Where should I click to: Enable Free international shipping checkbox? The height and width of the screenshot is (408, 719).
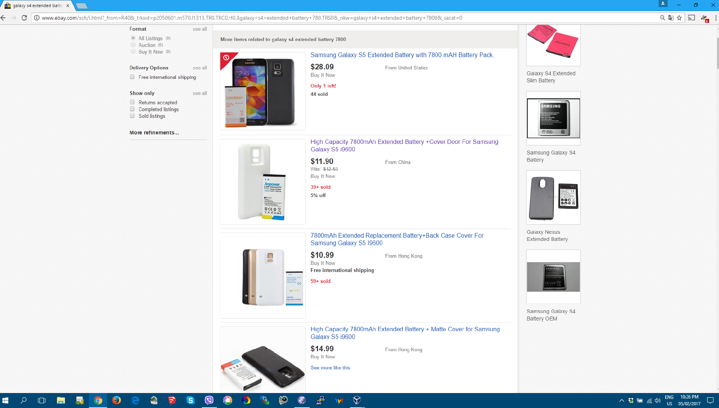pos(132,77)
